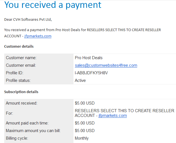The height and width of the screenshot is (143, 176).
Task: Click the 'Billing cycle:' label
Action: tap(17, 138)
